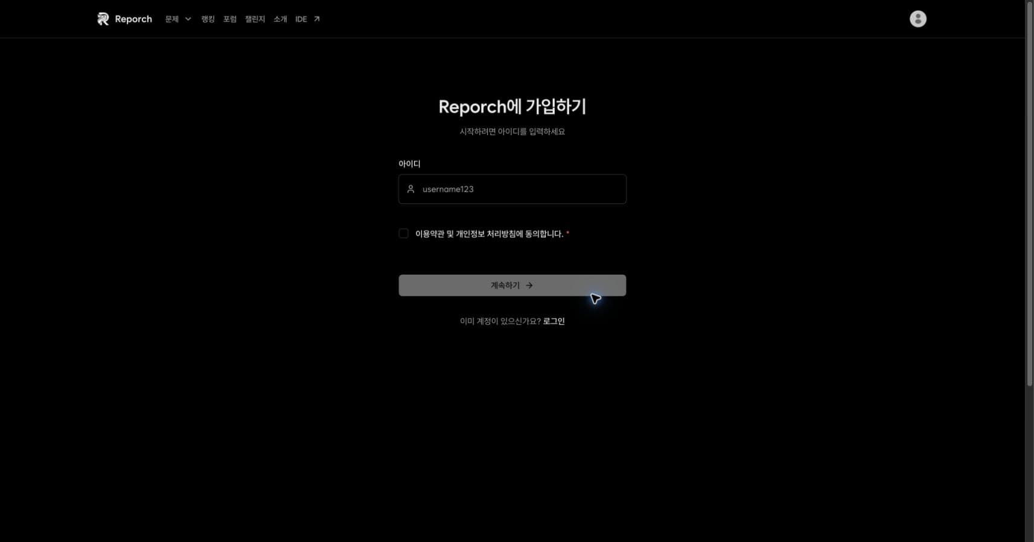Open the user profile avatar

tap(918, 19)
